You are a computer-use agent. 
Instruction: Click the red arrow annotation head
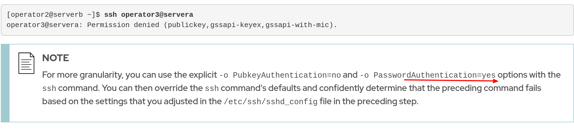(x=495, y=81)
